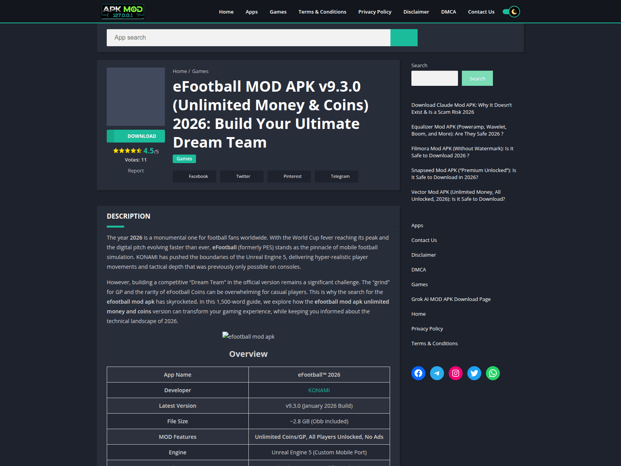Click the sidebar Home link
The width and height of the screenshot is (621, 466).
pyautogui.click(x=418, y=314)
